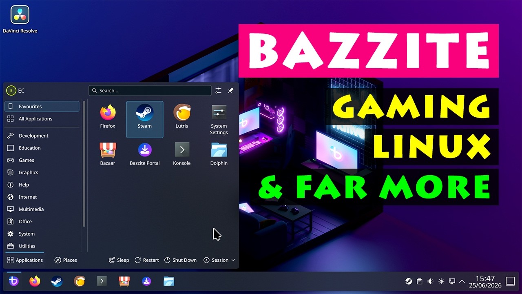
Task: Open the System category
Action: click(x=42, y=234)
